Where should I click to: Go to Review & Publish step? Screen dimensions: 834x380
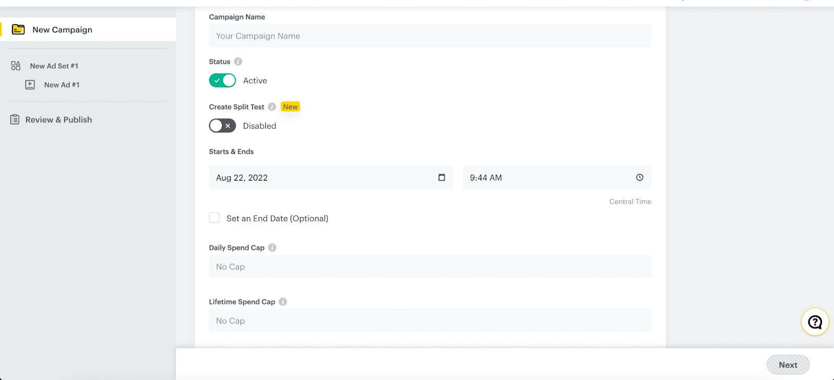coord(58,120)
